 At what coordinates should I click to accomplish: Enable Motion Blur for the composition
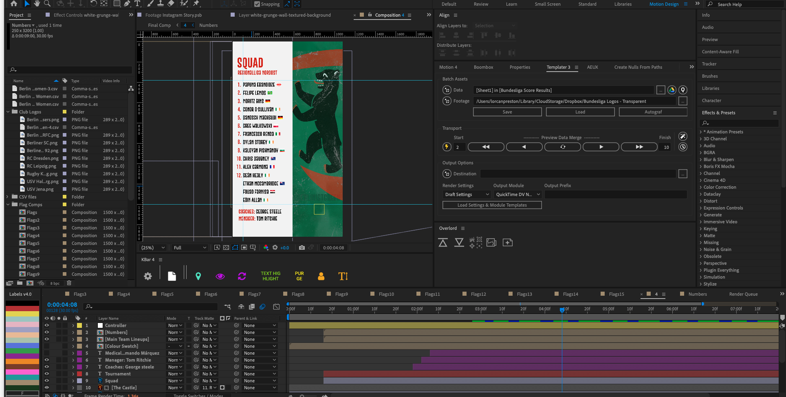263,307
